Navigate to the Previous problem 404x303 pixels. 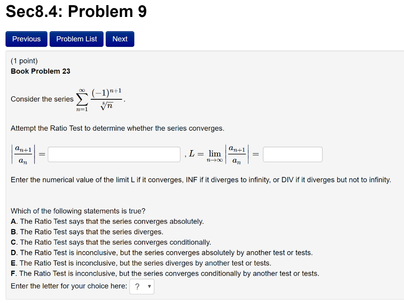(26, 39)
